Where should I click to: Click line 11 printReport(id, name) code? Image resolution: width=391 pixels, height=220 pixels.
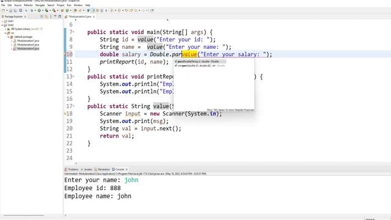(x=134, y=62)
